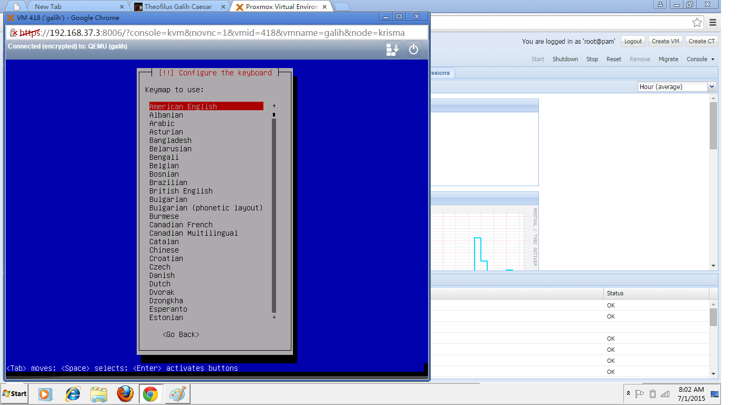739x405 pixels.
Task: Launch Internet Explorer from taskbar
Action: [x=72, y=393]
